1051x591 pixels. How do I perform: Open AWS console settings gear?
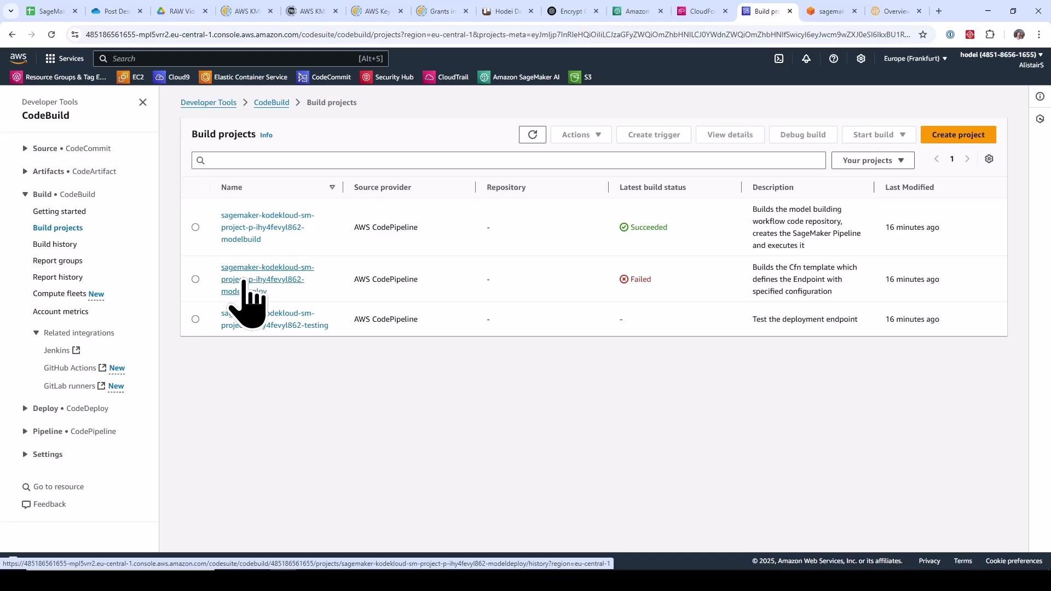point(861,59)
